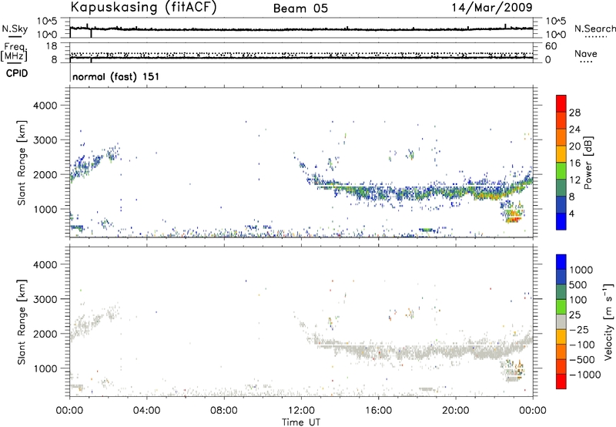Click the '04:00' time axis tick label
The width and height of the screenshot is (616, 427).
pyautogui.click(x=146, y=411)
